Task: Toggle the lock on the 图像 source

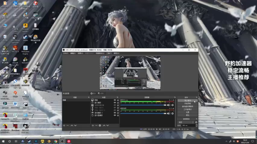Action: (x=118, y=100)
